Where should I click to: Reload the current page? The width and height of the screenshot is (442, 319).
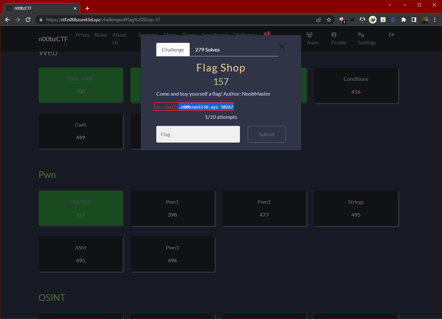point(28,20)
